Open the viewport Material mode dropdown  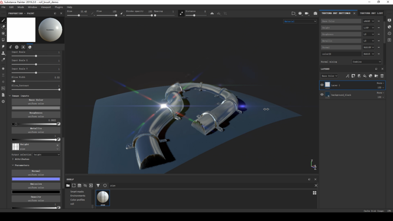300,21
